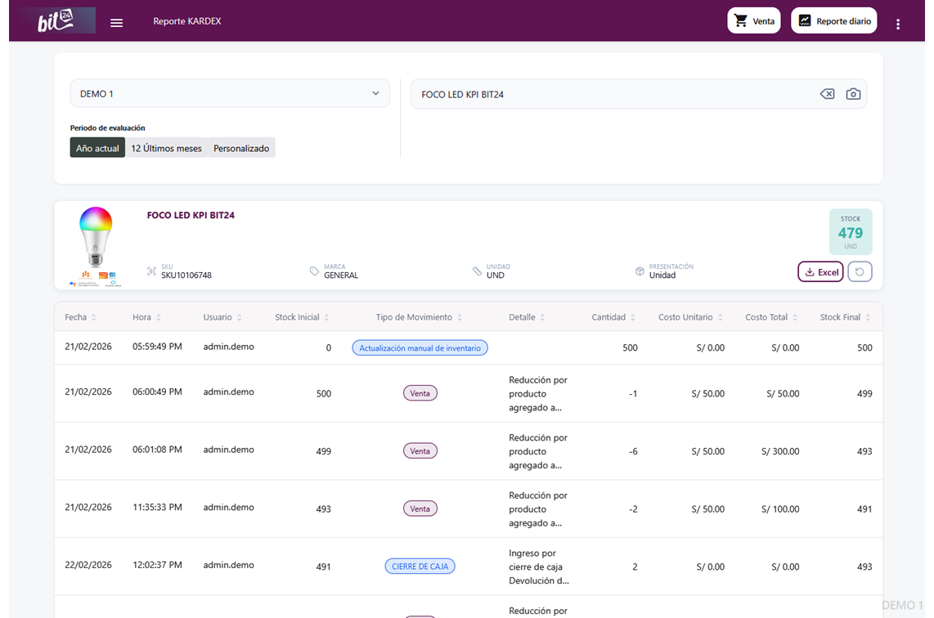The image size is (934, 618).
Task: Open the camera barcode scanner
Action: (x=853, y=94)
